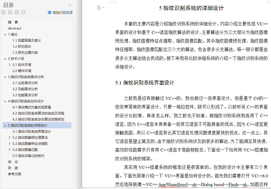This screenshot has width=271, height=189.
Task: Select the 2 技术介绍 heading
Action: 16,58
